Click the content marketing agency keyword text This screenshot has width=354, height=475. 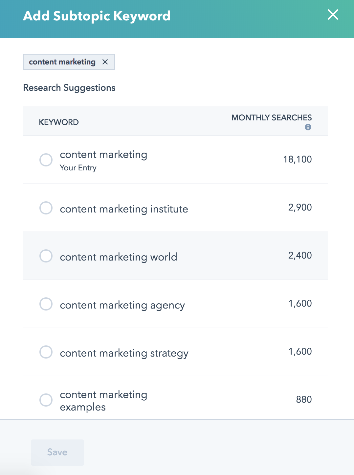(122, 305)
